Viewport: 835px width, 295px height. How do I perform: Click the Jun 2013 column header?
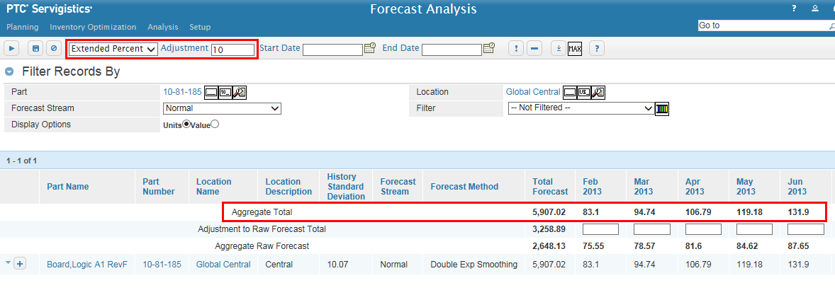tap(797, 187)
